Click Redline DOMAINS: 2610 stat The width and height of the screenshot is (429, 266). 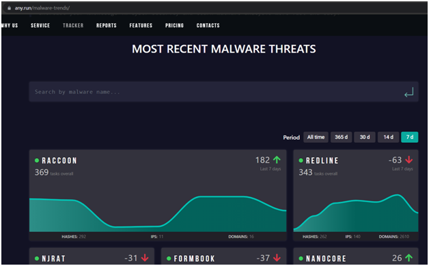[x=394, y=237]
